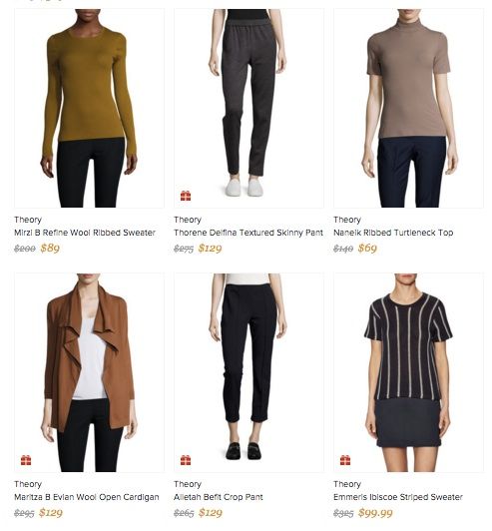Click gift icon on Emmeris striped sweater image
The width and height of the screenshot is (492, 531).
click(x=345, y=460)
